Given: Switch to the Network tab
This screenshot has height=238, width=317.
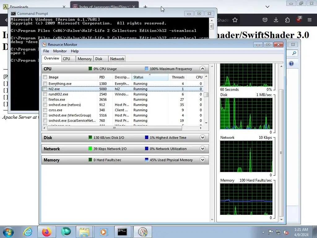Looking at the screenshot, I should [117, 59].
